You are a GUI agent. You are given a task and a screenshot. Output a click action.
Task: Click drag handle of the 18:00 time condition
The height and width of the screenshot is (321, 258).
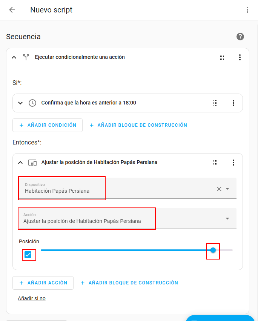[x=215, y=103]
